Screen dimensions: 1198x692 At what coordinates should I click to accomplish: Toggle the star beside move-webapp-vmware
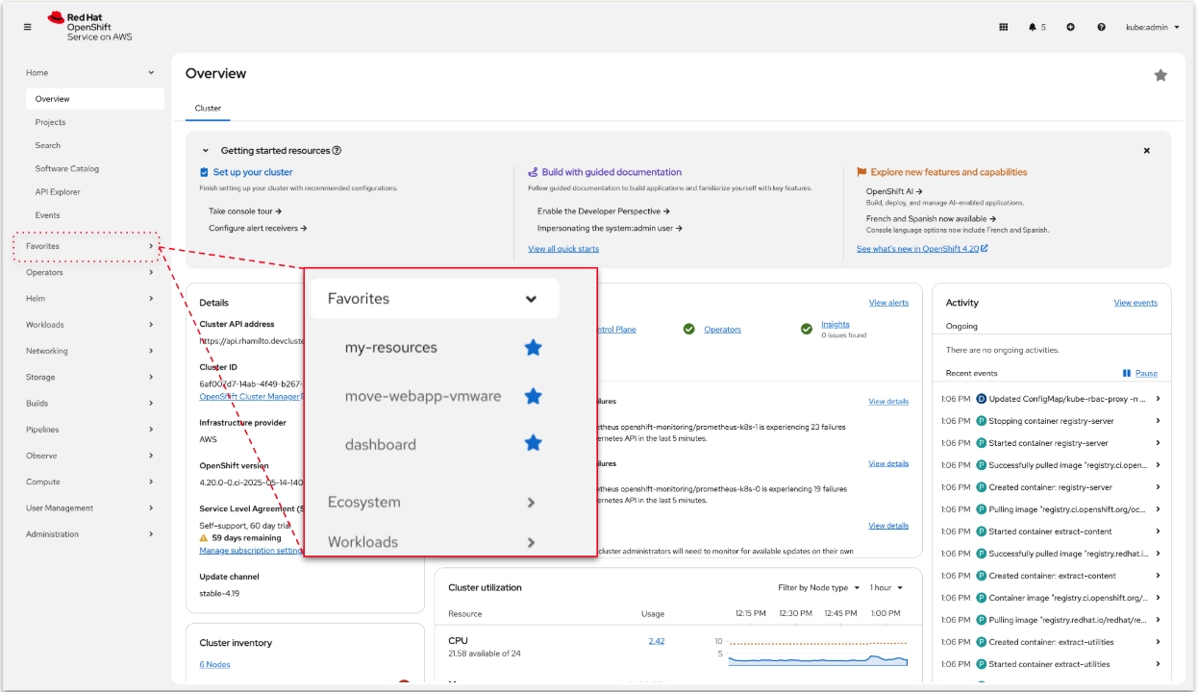(533, 396)
